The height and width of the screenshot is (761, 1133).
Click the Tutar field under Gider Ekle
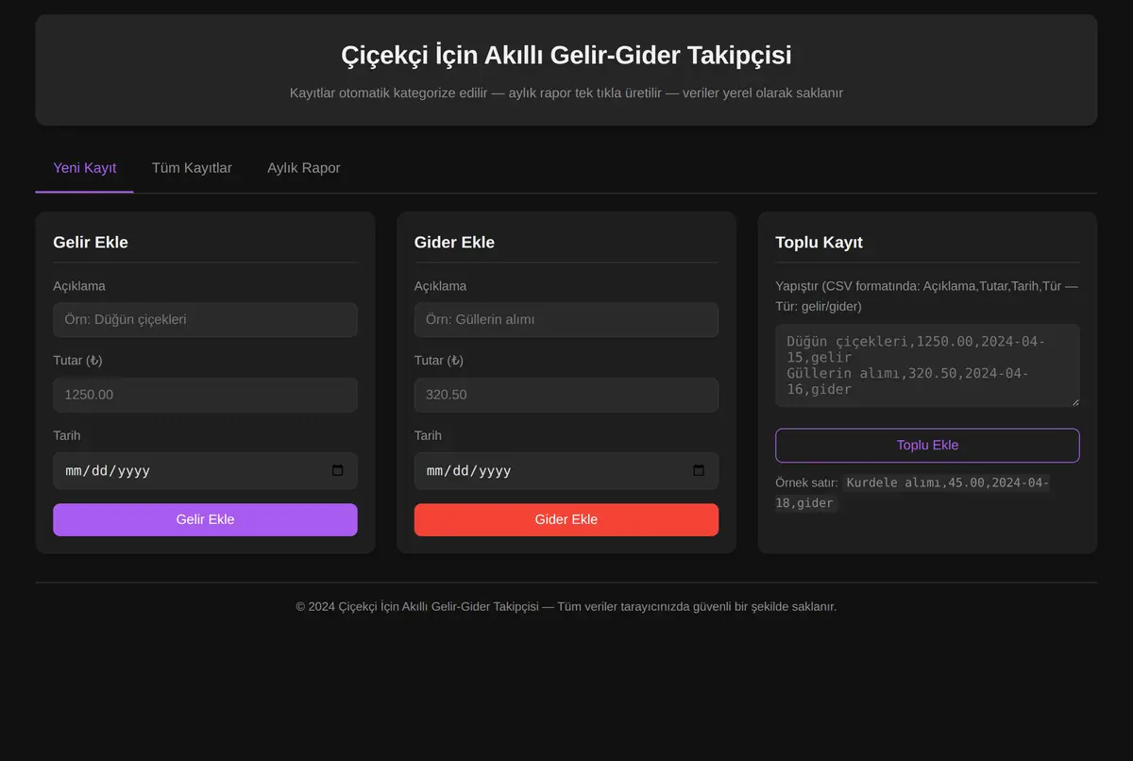pos(566,395)
